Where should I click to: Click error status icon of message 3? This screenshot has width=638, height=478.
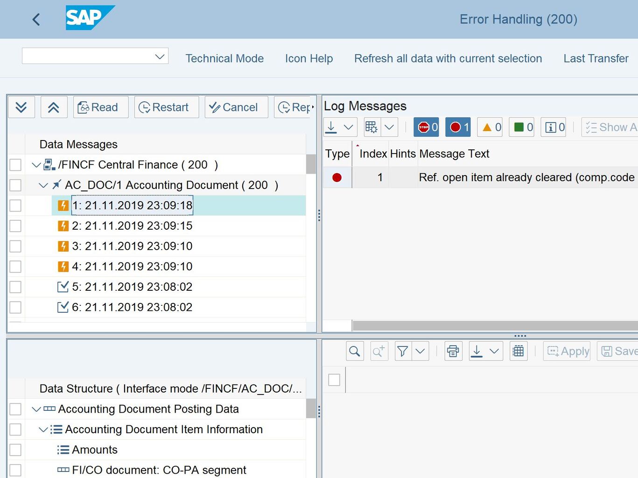tap(63, 246)
